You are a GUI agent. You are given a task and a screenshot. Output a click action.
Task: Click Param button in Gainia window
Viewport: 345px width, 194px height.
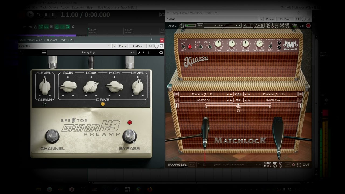[123, 46]
